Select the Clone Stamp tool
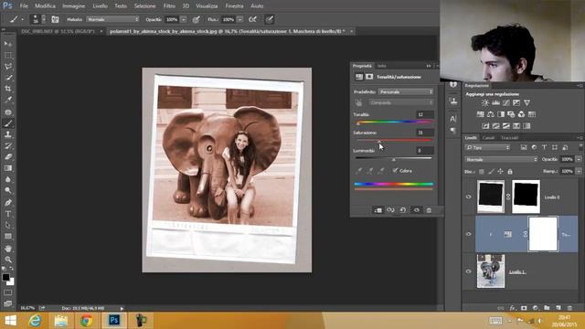Image resolution: width=585 pixels, height=329 pixels. (x=8, y=134)
